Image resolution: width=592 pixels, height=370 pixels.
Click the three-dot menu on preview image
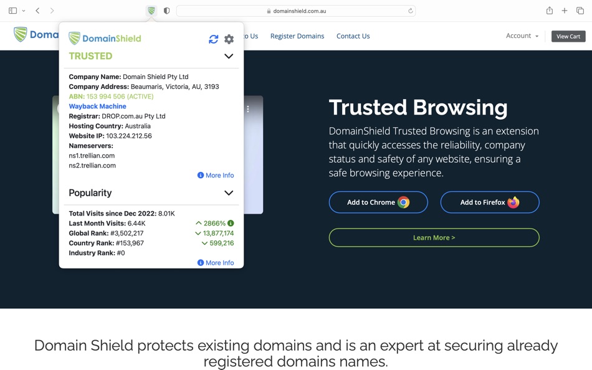click(247, 109)
